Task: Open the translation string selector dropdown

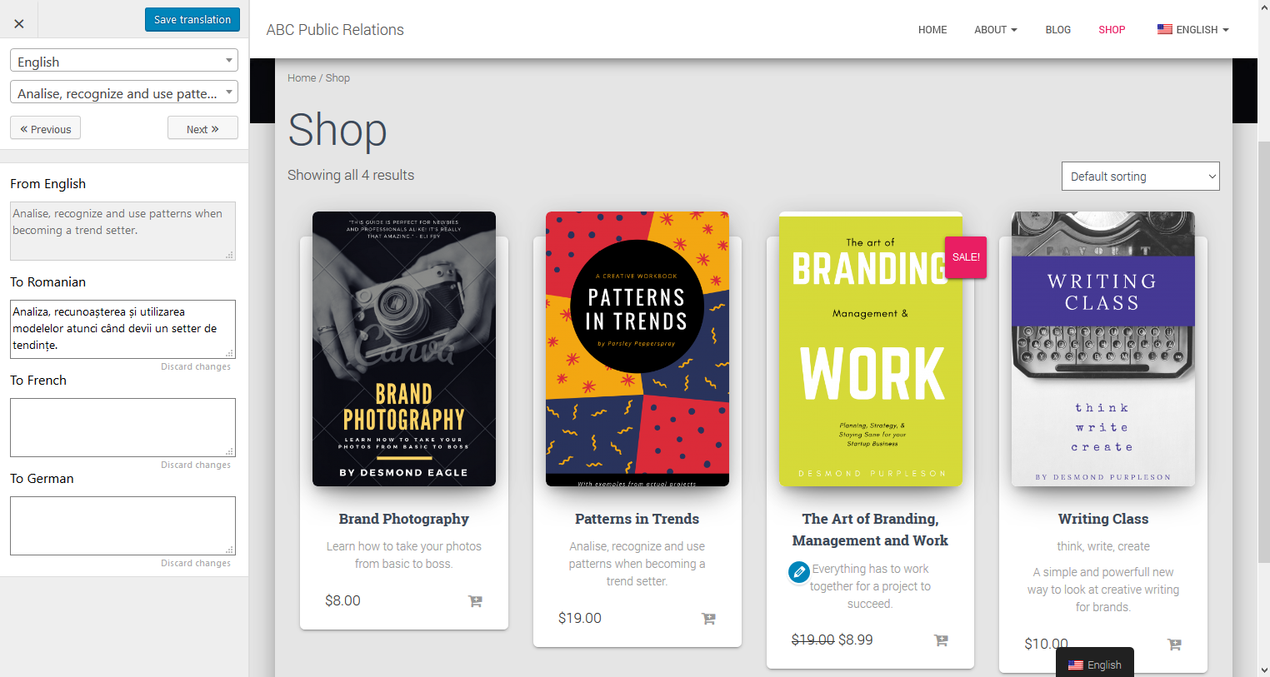Action: [x=123, y=92]
